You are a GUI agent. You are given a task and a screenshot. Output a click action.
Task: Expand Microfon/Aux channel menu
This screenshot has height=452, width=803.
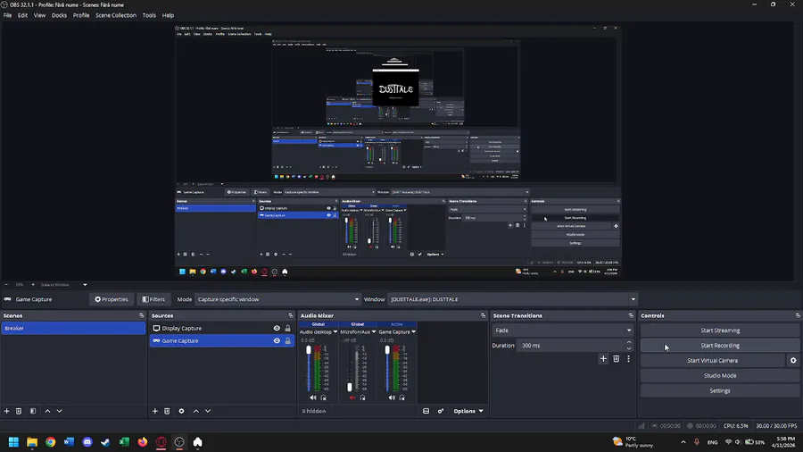pos(374,332)
